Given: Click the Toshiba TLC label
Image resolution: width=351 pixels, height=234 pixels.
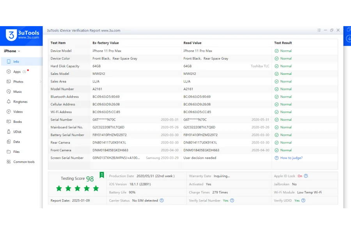Looking at the screenshot, I should click(260, 66).
